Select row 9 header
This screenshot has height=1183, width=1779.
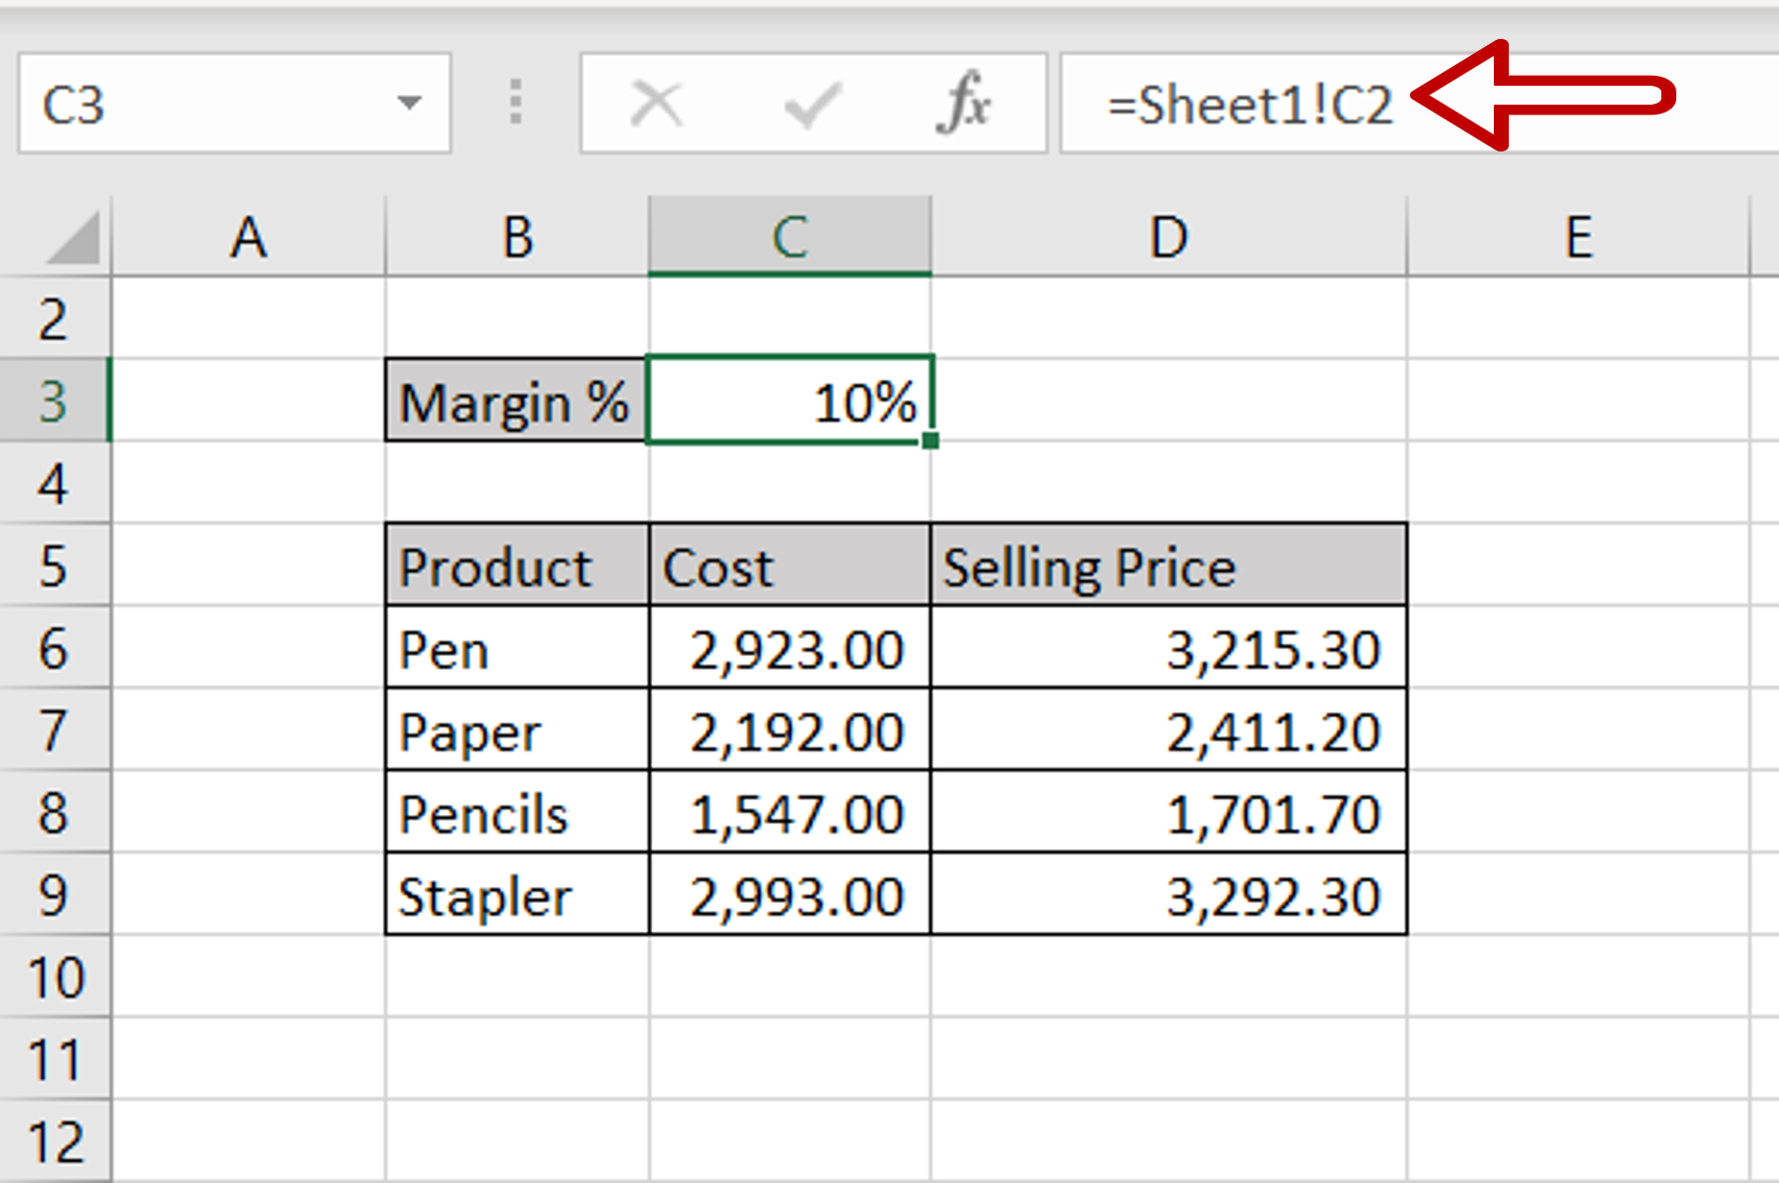[x=55, y=894]
